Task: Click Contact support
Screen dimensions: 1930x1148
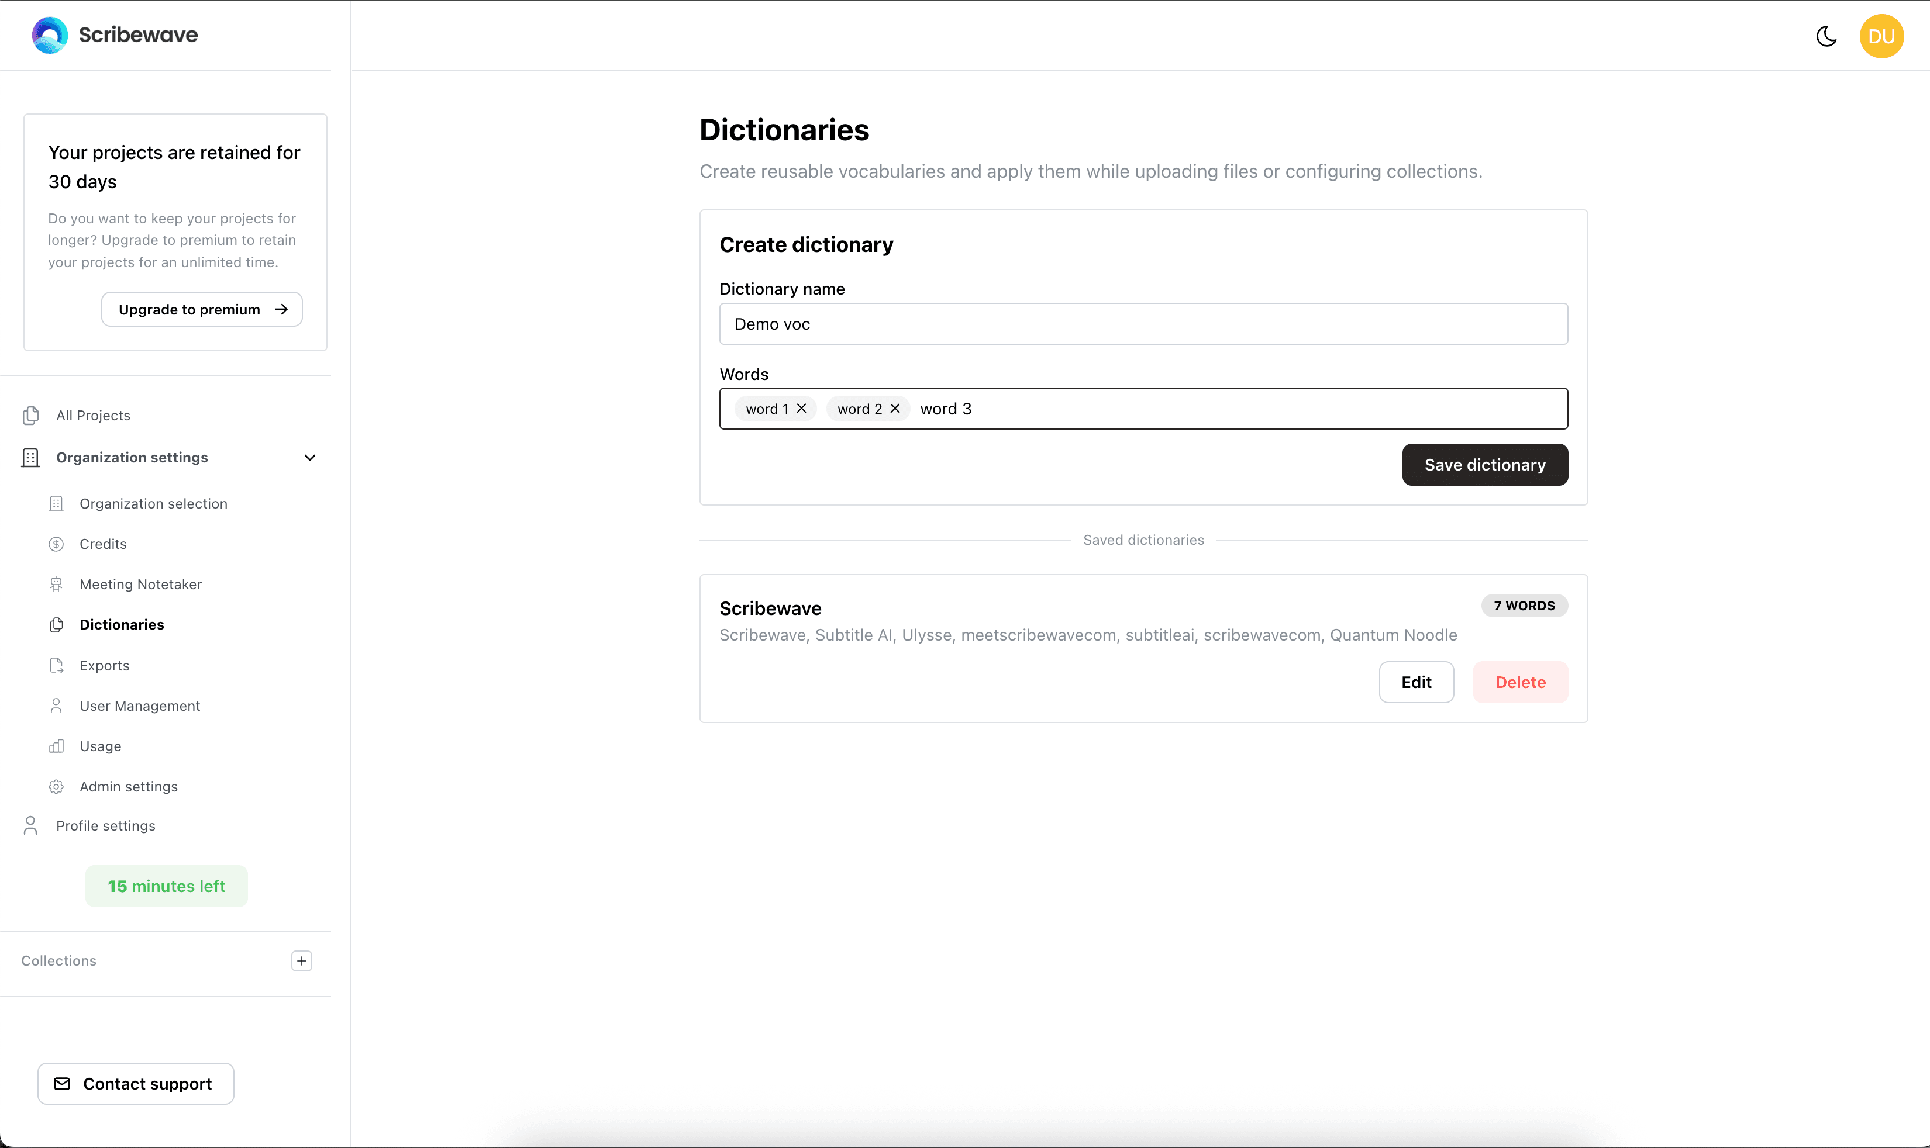Action: tap(136, 1083)
